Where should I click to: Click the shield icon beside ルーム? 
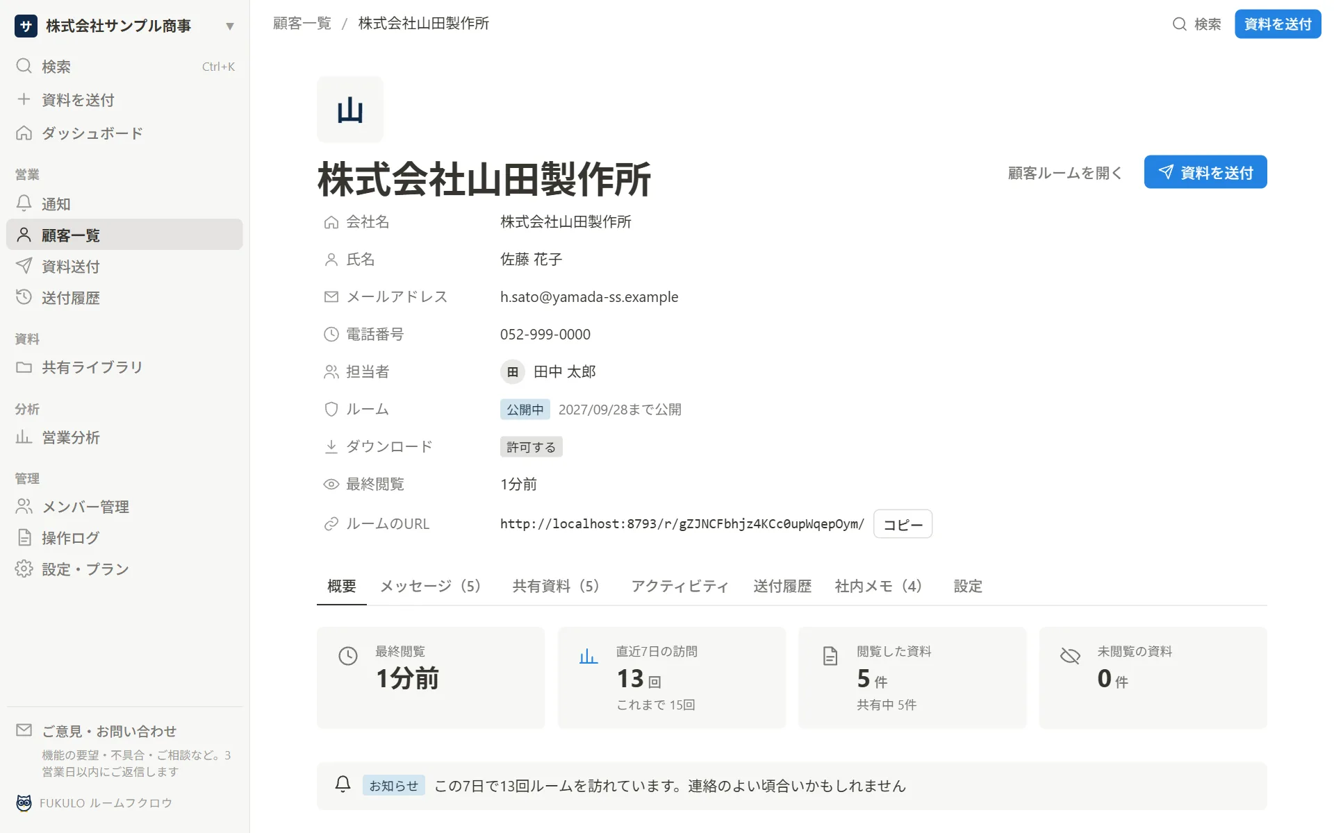(x=331, y=410)
